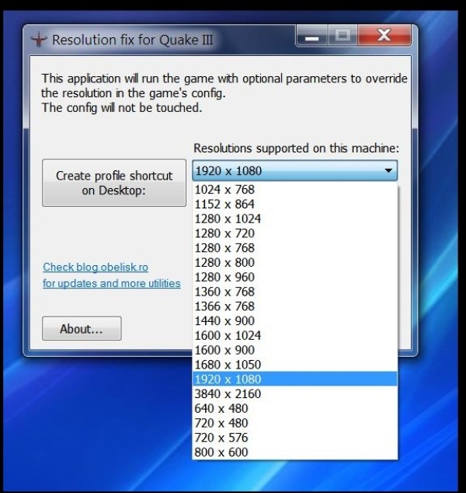The width and height of the screenshot is (466, 493).
Task: Pick the 3840 x 2160 resolution
Action: [294, 393]
